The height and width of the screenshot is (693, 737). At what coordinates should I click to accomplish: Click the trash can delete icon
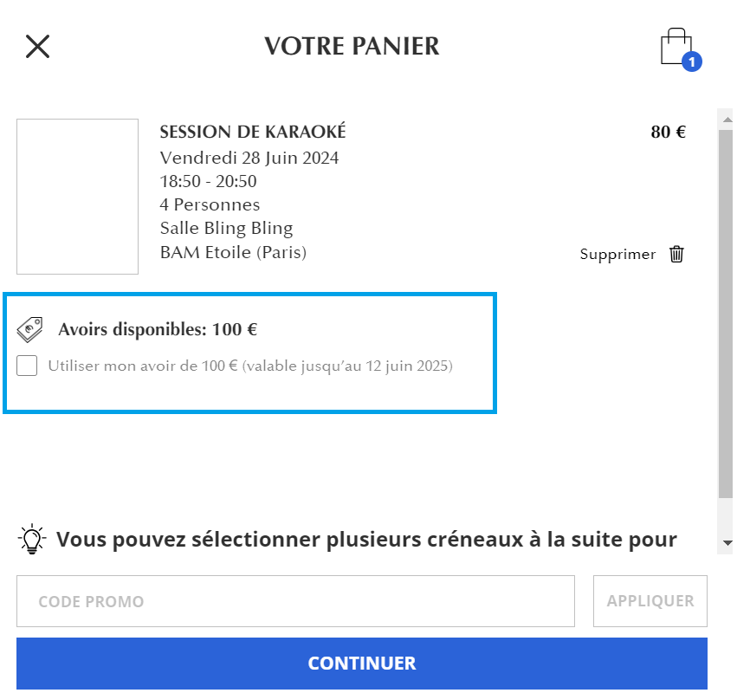[x=677, y=255]
